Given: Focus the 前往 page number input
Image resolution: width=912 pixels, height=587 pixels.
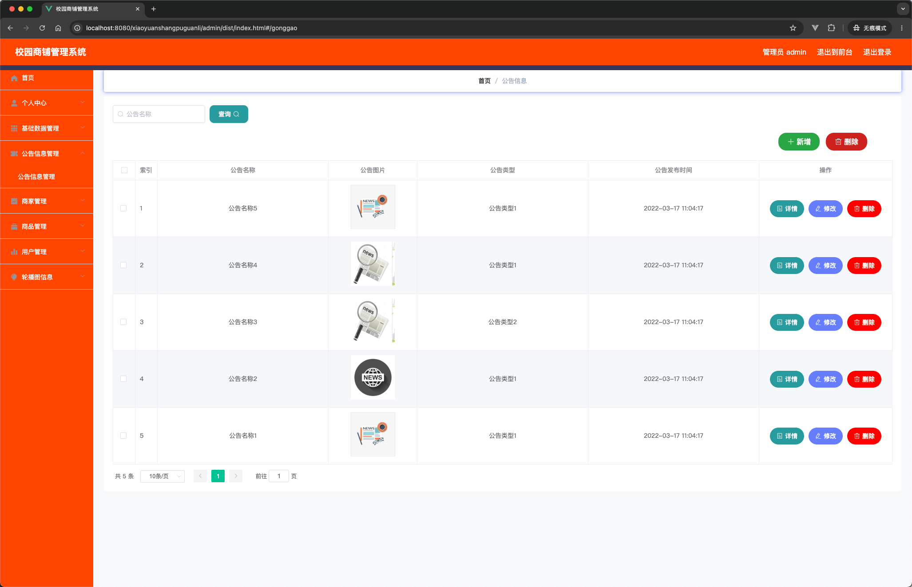Looking at the screenshot, I should click(279, 476).
